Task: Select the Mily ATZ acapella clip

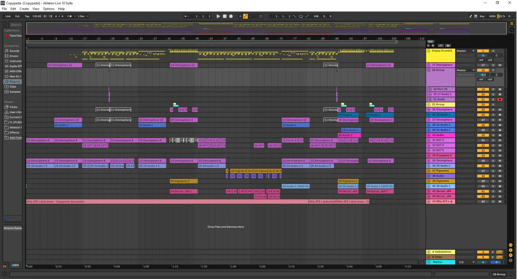Action: pyautogui.click(x=167, y=202)
